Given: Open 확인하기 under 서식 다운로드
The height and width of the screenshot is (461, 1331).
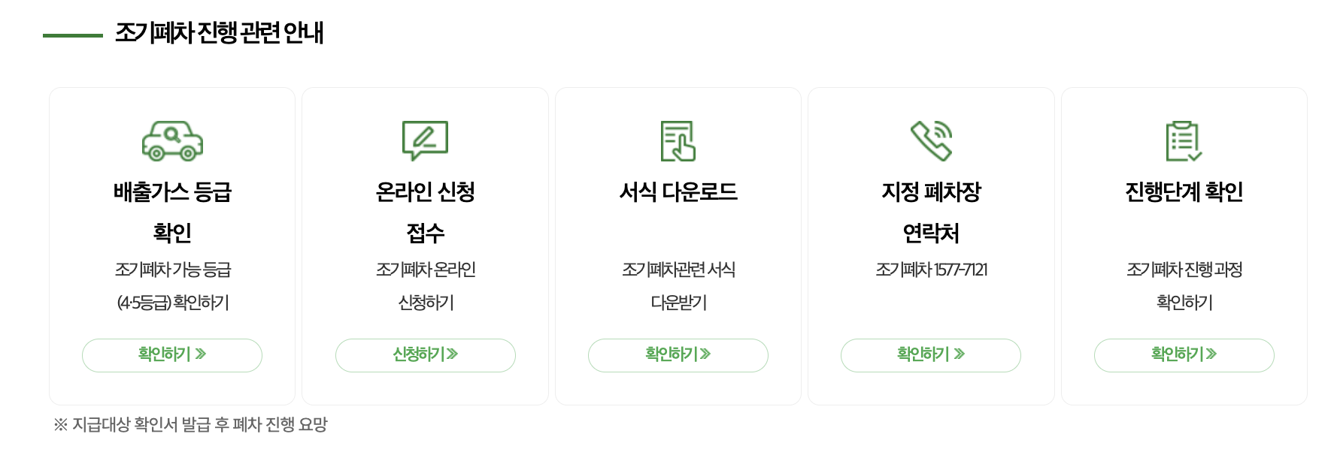Looking at the screenshot, I should coord(679,355).
